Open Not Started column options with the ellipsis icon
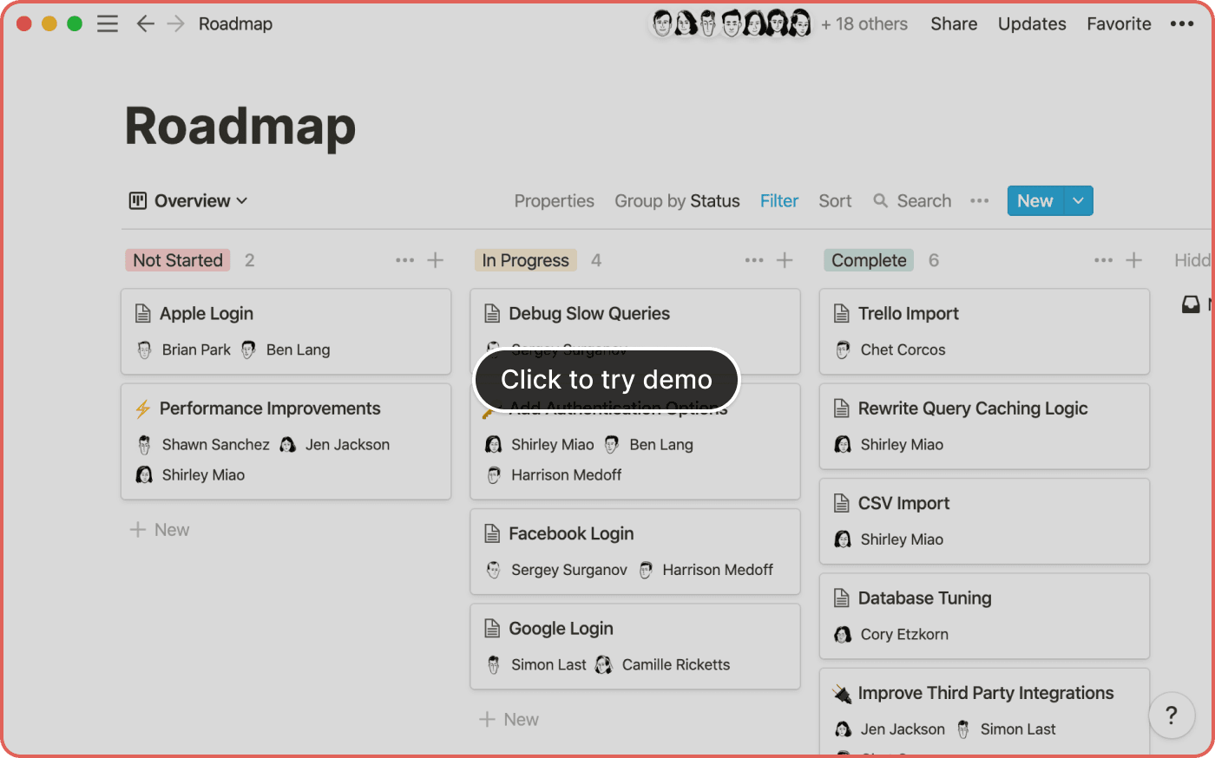This screenshot has height=758, width=1215. tap(404, 259)
